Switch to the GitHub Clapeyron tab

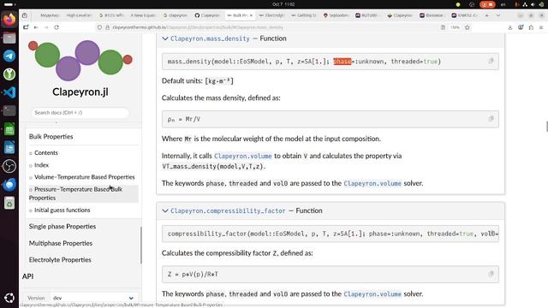tap(207, 15)
